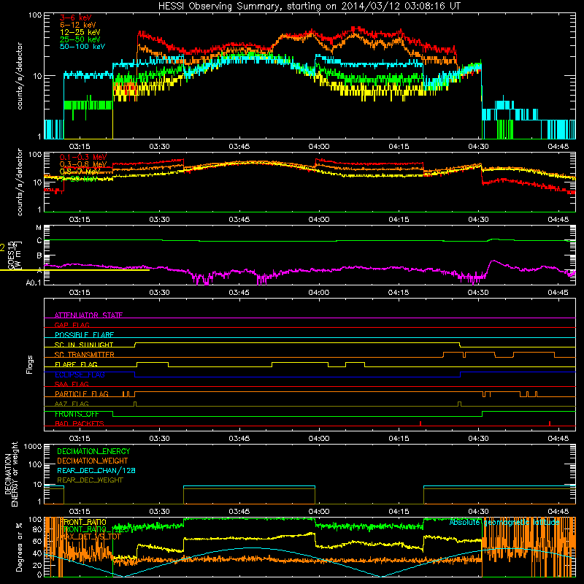Click the A0.1 label on GOES axis
The image size is (584, 584).
34,283
